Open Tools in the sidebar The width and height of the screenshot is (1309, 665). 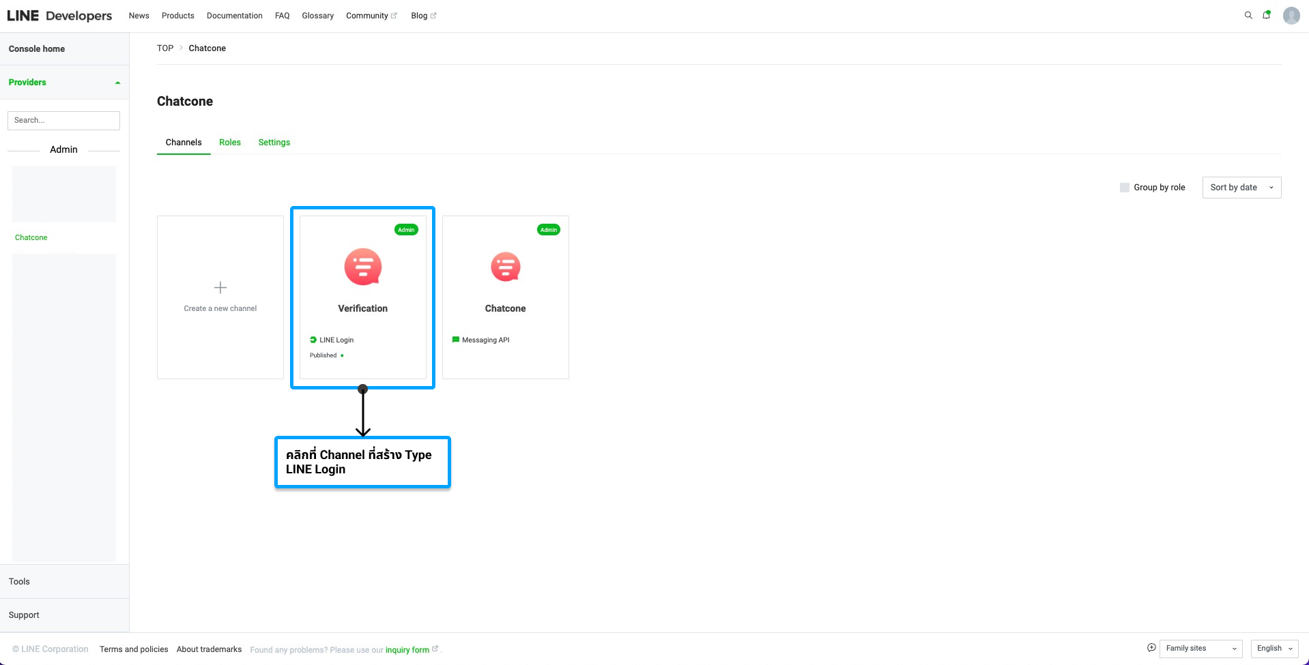[19, 582]
